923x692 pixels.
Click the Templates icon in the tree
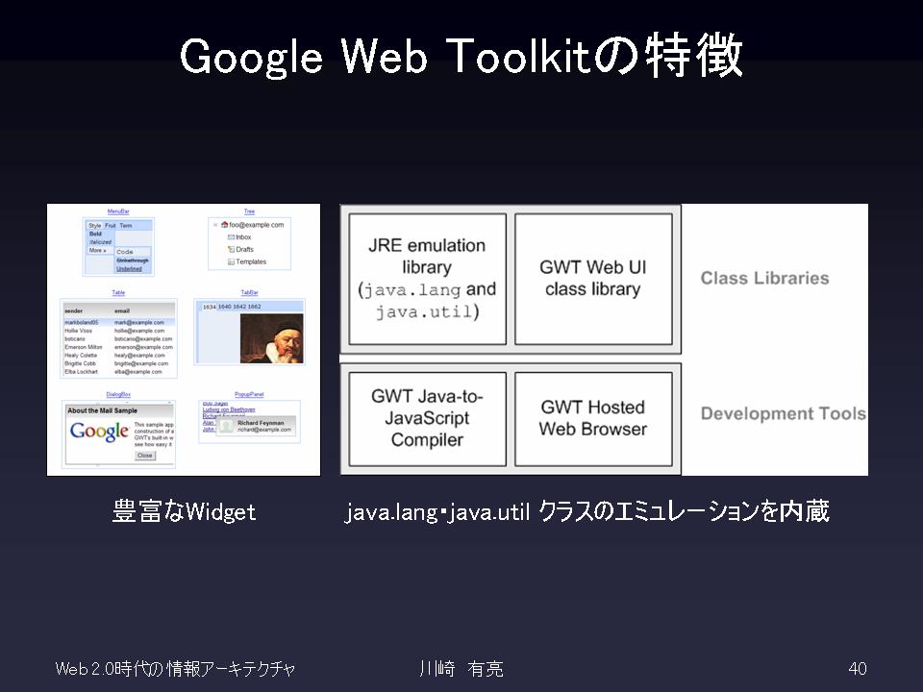[x=231, y=261]
